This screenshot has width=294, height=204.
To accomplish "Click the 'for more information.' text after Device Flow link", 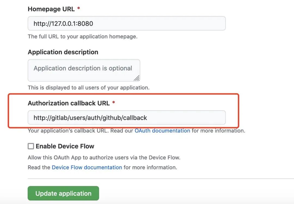I will (150, 167).
